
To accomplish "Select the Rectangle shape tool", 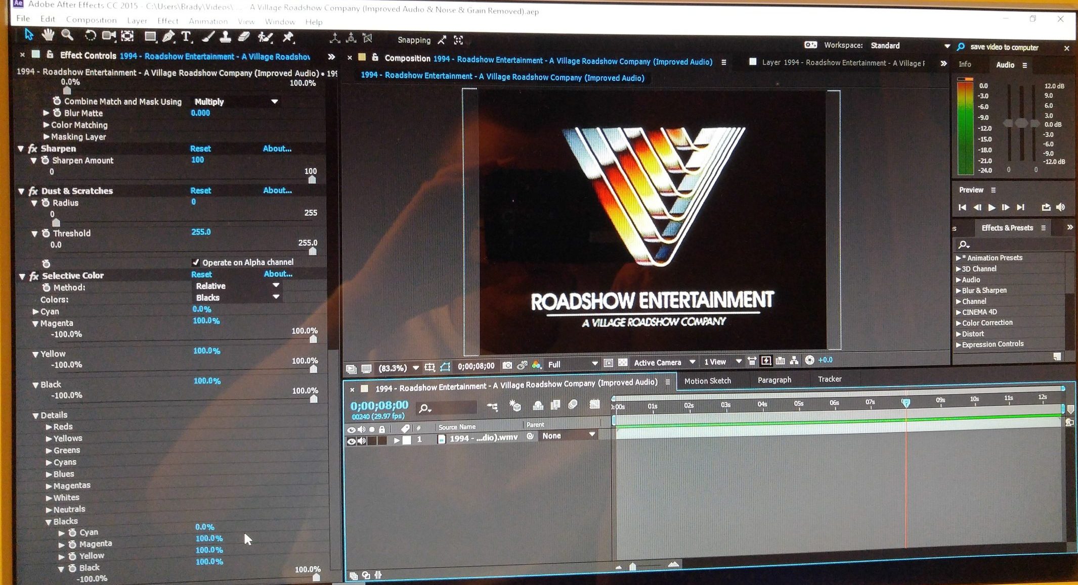I will 150,36.
